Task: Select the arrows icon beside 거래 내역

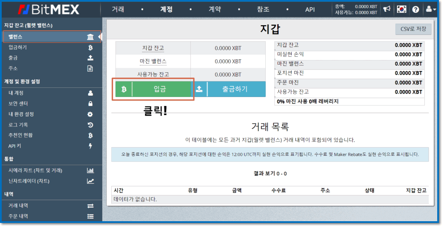Action: tap(91, 206)
